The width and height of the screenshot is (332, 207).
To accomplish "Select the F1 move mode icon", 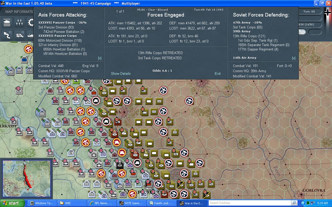I will click(x=7, y=35).
